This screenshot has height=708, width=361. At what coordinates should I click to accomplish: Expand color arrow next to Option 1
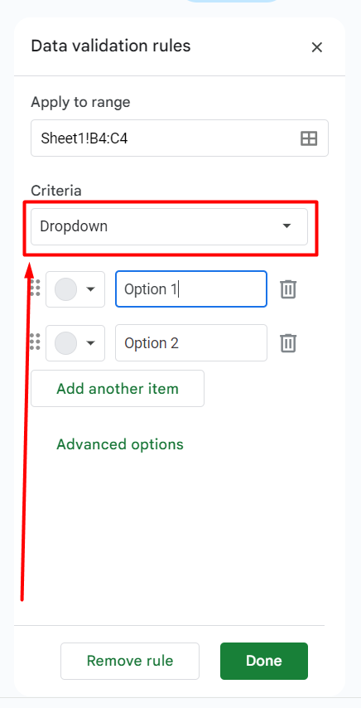(90, 289)
